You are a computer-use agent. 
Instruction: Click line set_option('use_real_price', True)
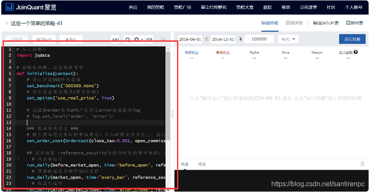click(x=70, y=98)
